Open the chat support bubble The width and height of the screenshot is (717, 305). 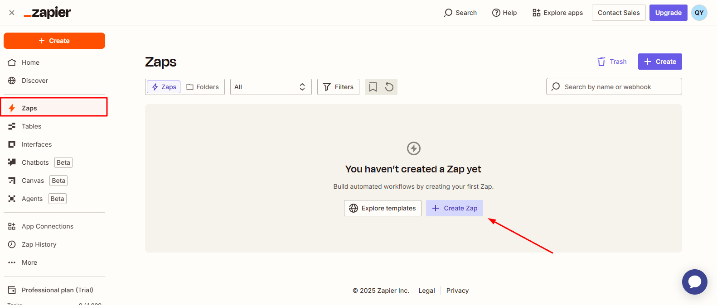(695, 282)
